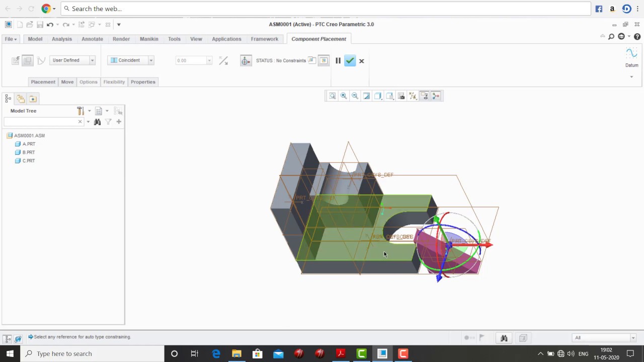The width and height of the screenshot is (644, 362).
Task: Toggle show component in assembly window
Action: coord(324,60)
